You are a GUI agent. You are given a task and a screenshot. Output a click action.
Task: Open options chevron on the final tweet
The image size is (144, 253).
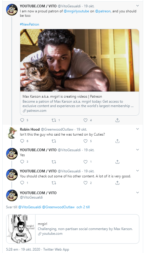click(138, 192)
